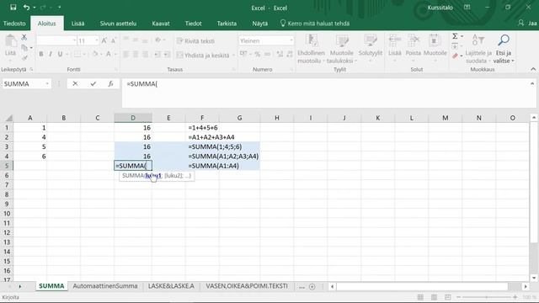Click the fx Insert Function icon

coord(110,83)
